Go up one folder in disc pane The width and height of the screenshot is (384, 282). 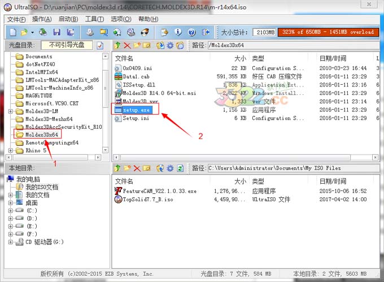tap(117, 45)
